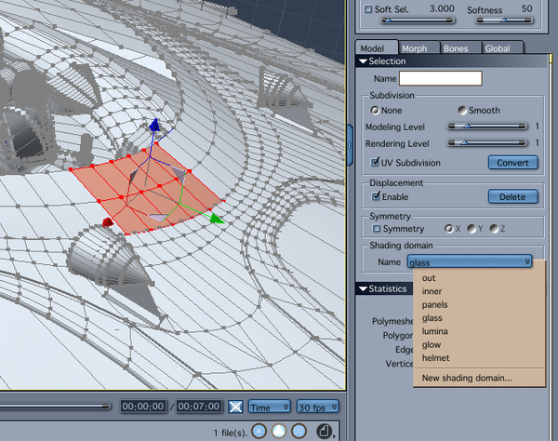The image size is (558, 441).
Task: Open the Shading domain Name dropdown
Action: point(470,262)
